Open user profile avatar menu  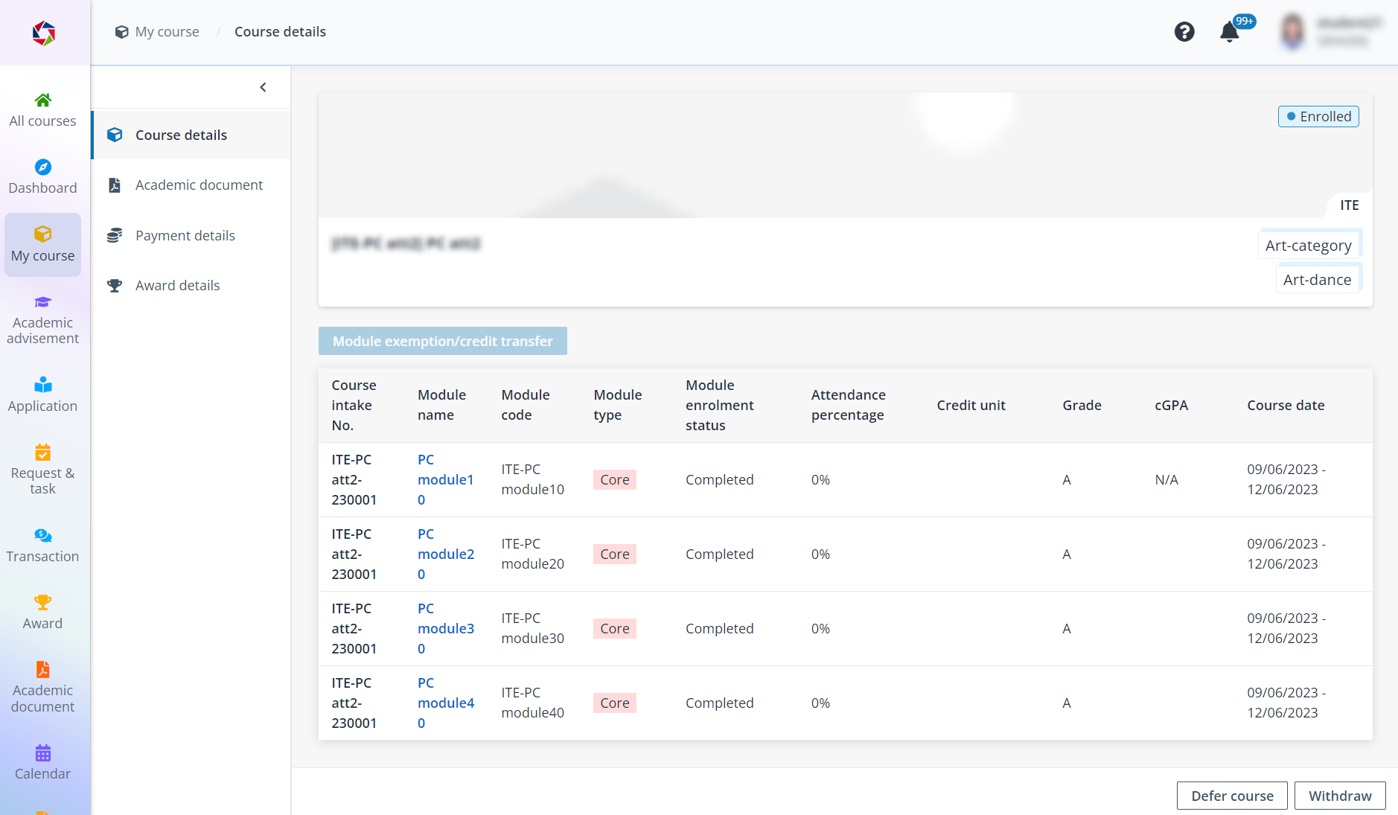click(x=1293, y=32)
